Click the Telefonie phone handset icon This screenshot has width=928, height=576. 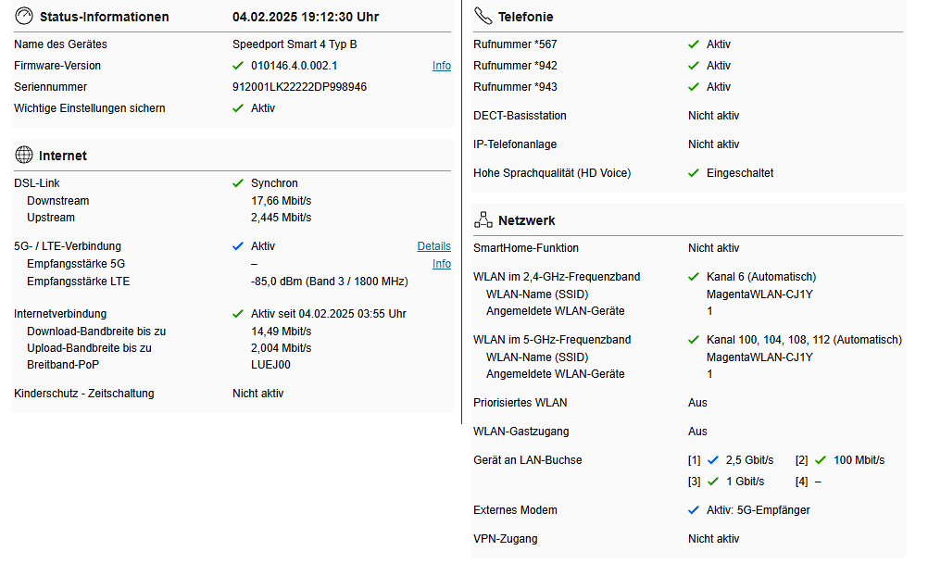[x=483, y=17]
